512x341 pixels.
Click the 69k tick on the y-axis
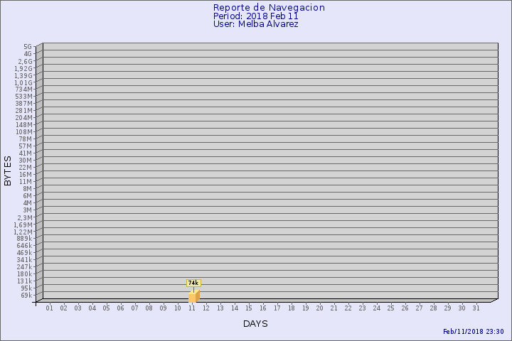coord(26,296)
